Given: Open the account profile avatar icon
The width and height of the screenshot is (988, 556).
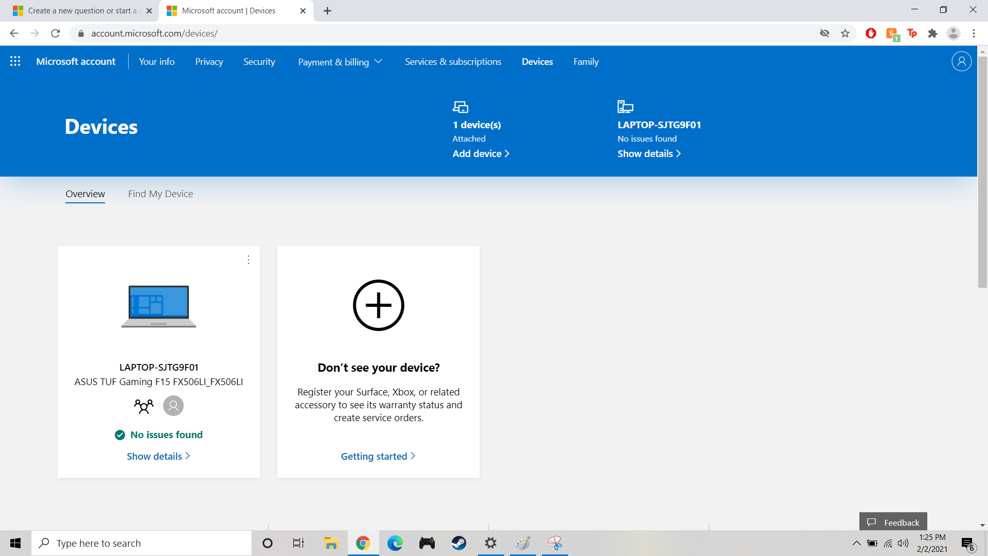Looking at the screenshot, I should pyautogui.click(x=961, y=61).
